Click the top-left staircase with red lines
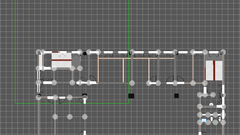The height and width of the screenshot is (135, 240). [61, 60]
